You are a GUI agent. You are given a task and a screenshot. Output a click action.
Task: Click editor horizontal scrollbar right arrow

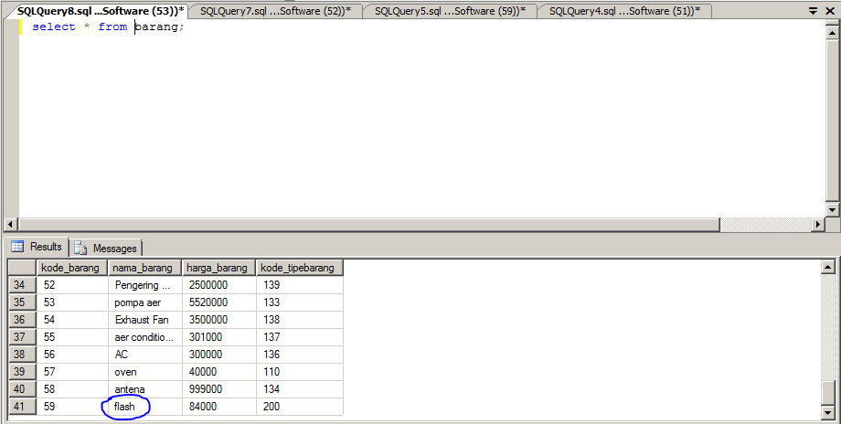(x=818, y=224)
